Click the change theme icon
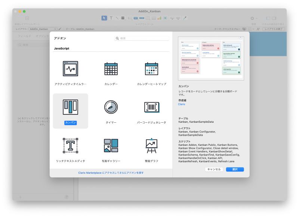The height and width of the screenshot is (217, 299). pyautogui.click(x=244, y=29)
